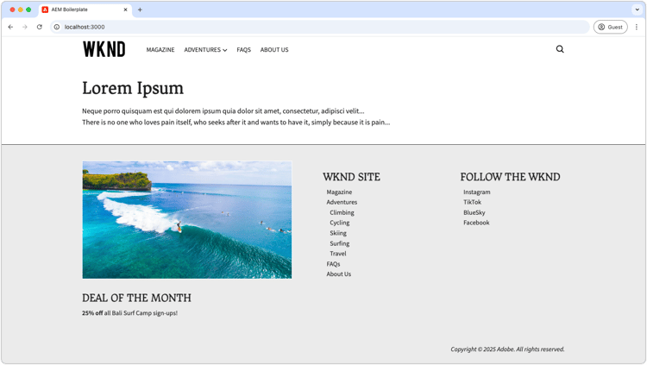Viewport: 647px width, 365px height.
Task: Click the footer Adventures link
Action: pos(342,202)
